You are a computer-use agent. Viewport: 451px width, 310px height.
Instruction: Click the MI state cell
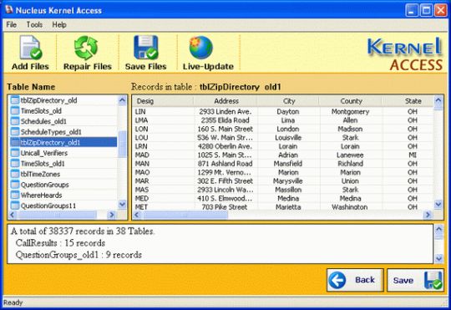(x=413, y=155)
